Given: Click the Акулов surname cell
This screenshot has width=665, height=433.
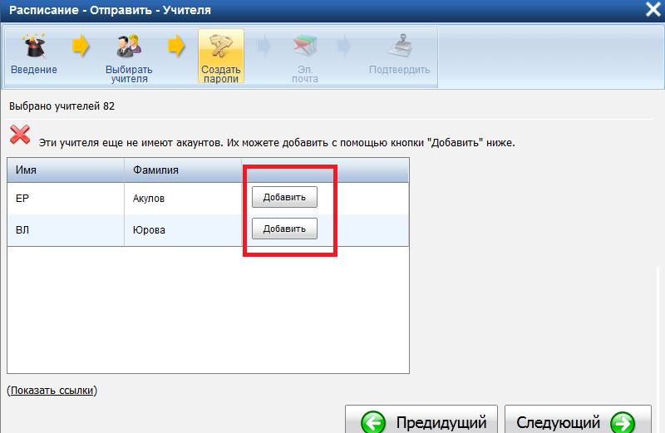Looking at the screenshot, I should [183, 199].
